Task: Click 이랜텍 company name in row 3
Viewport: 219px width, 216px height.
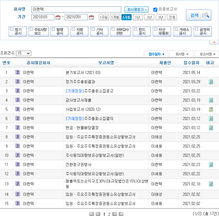Action: tap(28, 91)
